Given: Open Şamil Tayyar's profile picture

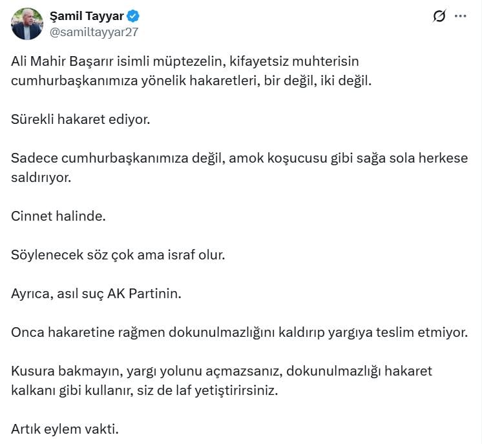Looking at the screenshot, I should (x=27, y=25).
